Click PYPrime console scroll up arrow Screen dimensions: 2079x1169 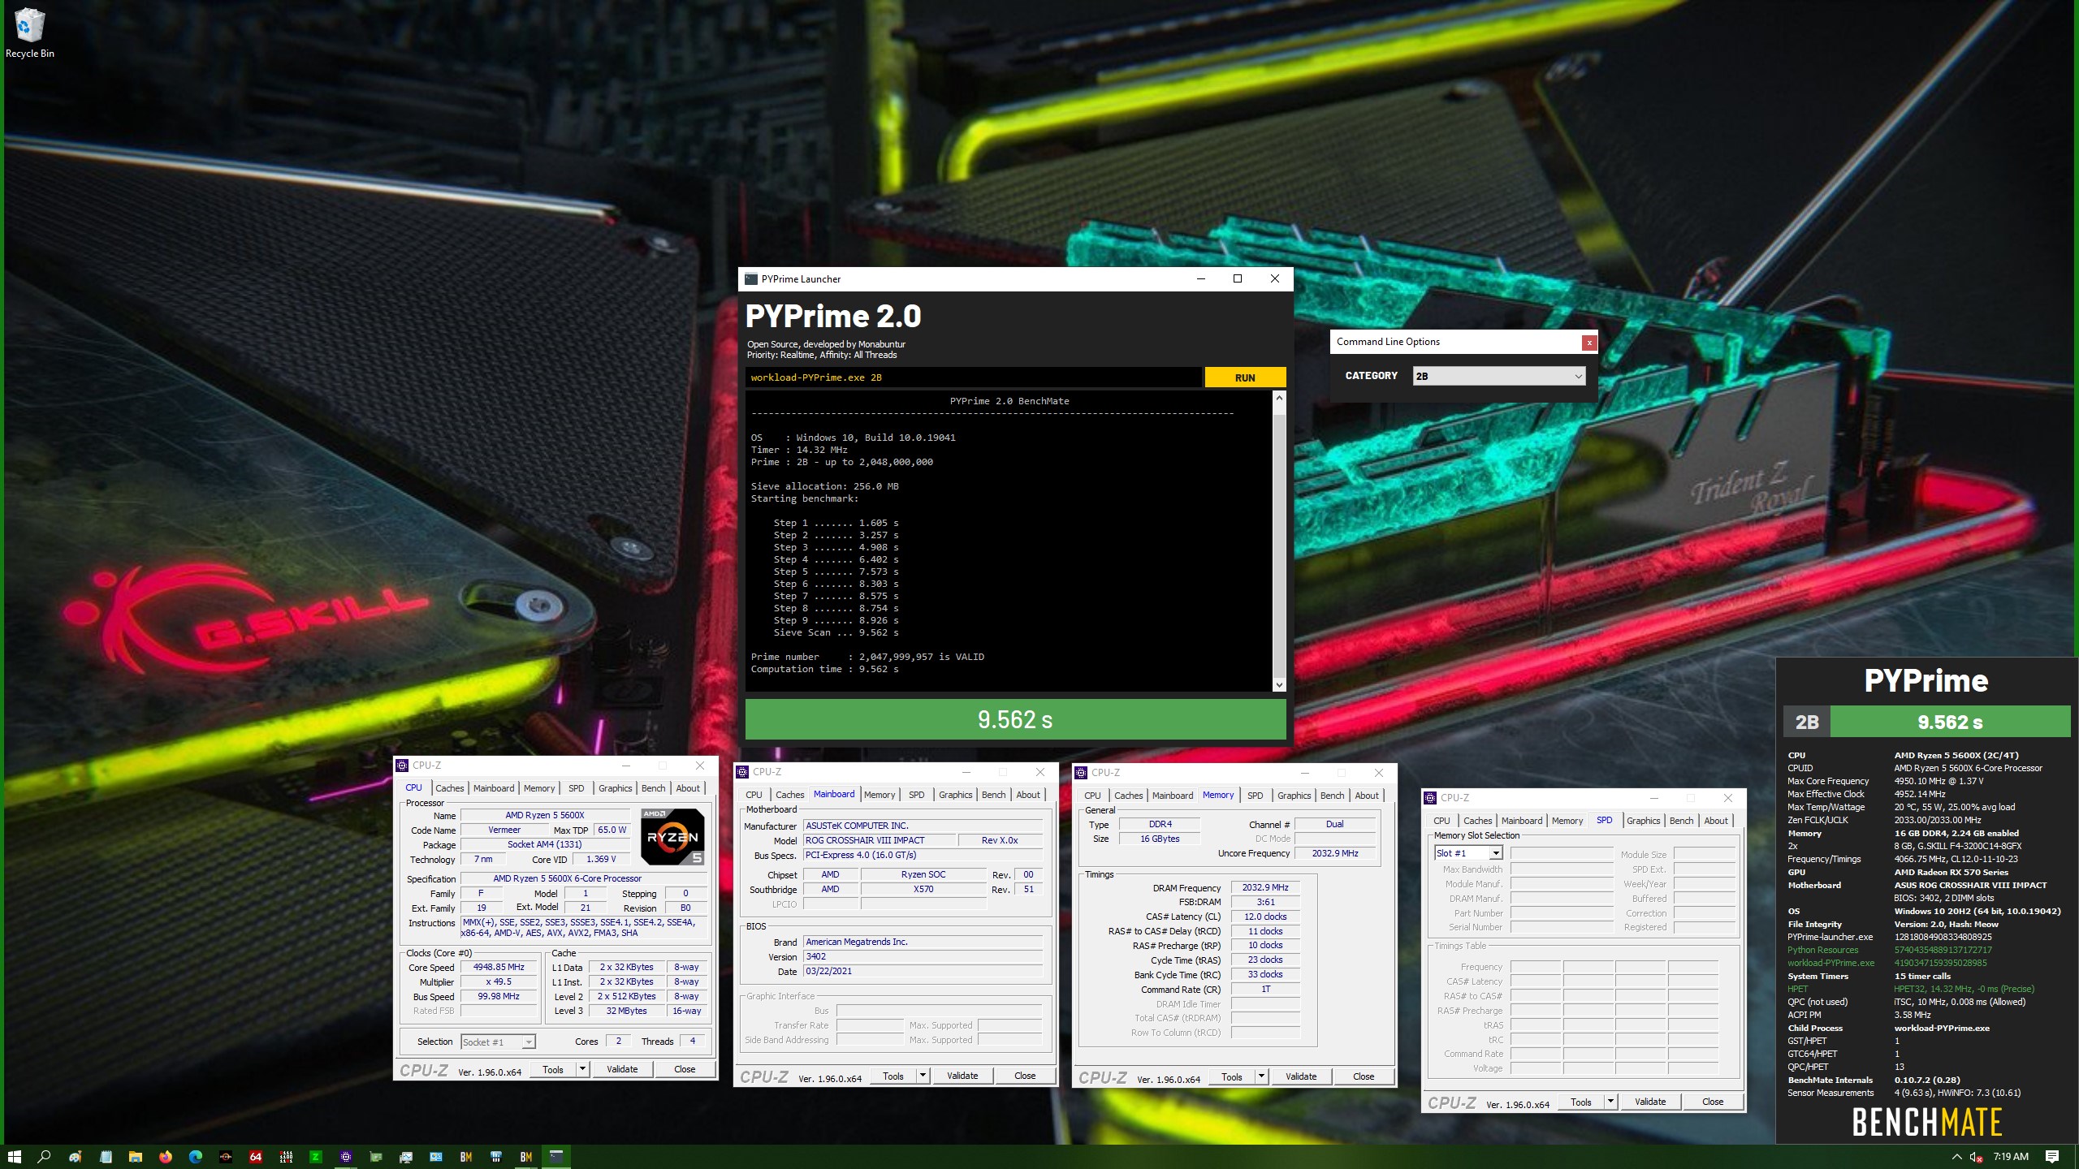1280,398
